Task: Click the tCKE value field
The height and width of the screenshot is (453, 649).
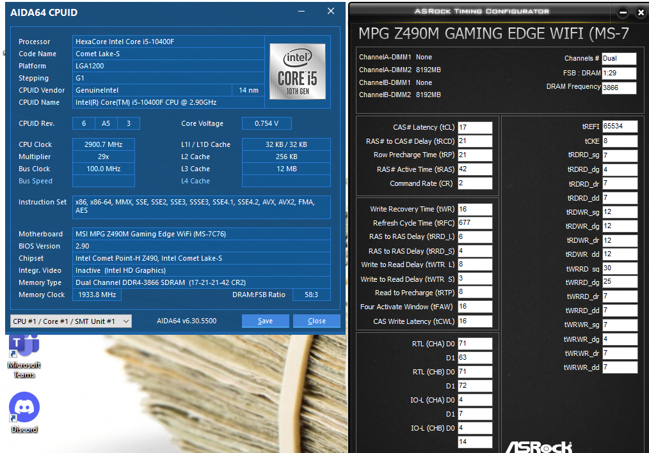Action: 620,141
